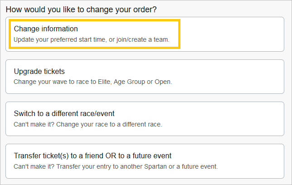This screenshot has height=185, width=292.
Task: Pick the Elite, Age Group or Open upgrade card
Action: (145, 77)
